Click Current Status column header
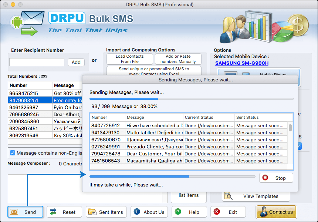Image resolution: width=318 pixels, height=222 pixels. pos(209,117)
